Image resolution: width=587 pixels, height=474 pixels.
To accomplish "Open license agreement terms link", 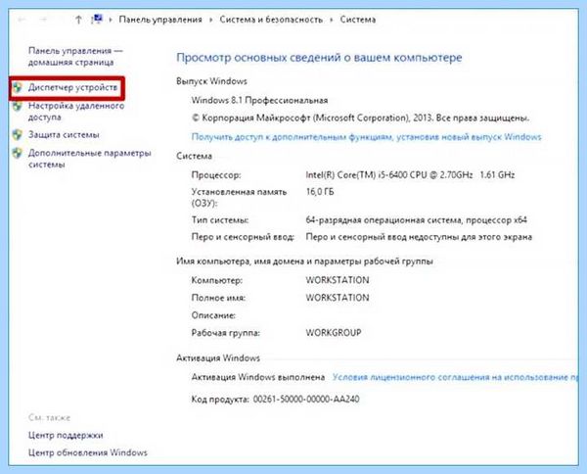I will point(455,377).
